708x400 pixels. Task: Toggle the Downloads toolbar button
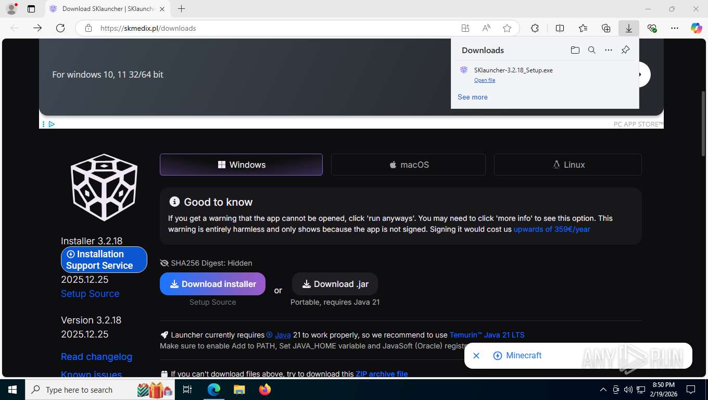tap(629, 28)
